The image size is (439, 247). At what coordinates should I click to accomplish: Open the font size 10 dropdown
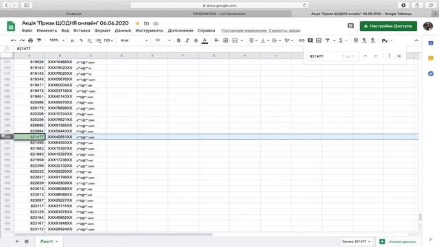[x=163, y=40]
